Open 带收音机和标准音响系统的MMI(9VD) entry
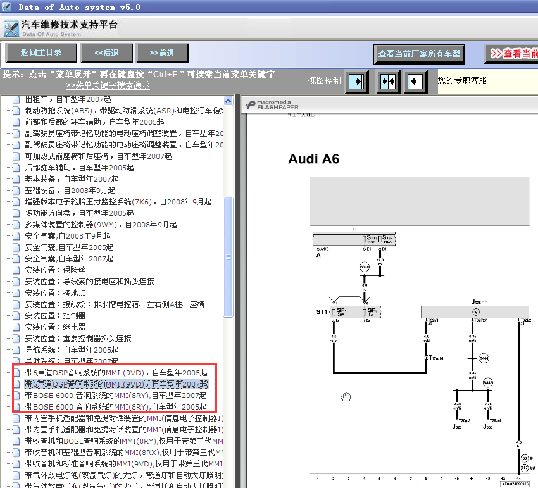This screenshot has height=488, width=538. point(124,464)
